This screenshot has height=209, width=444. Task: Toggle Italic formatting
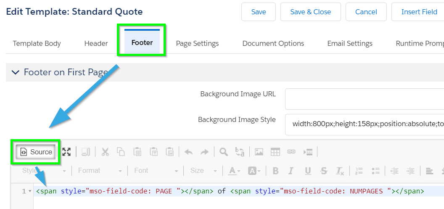[291, 171]
